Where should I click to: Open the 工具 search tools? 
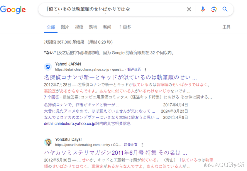pos(227,27)
